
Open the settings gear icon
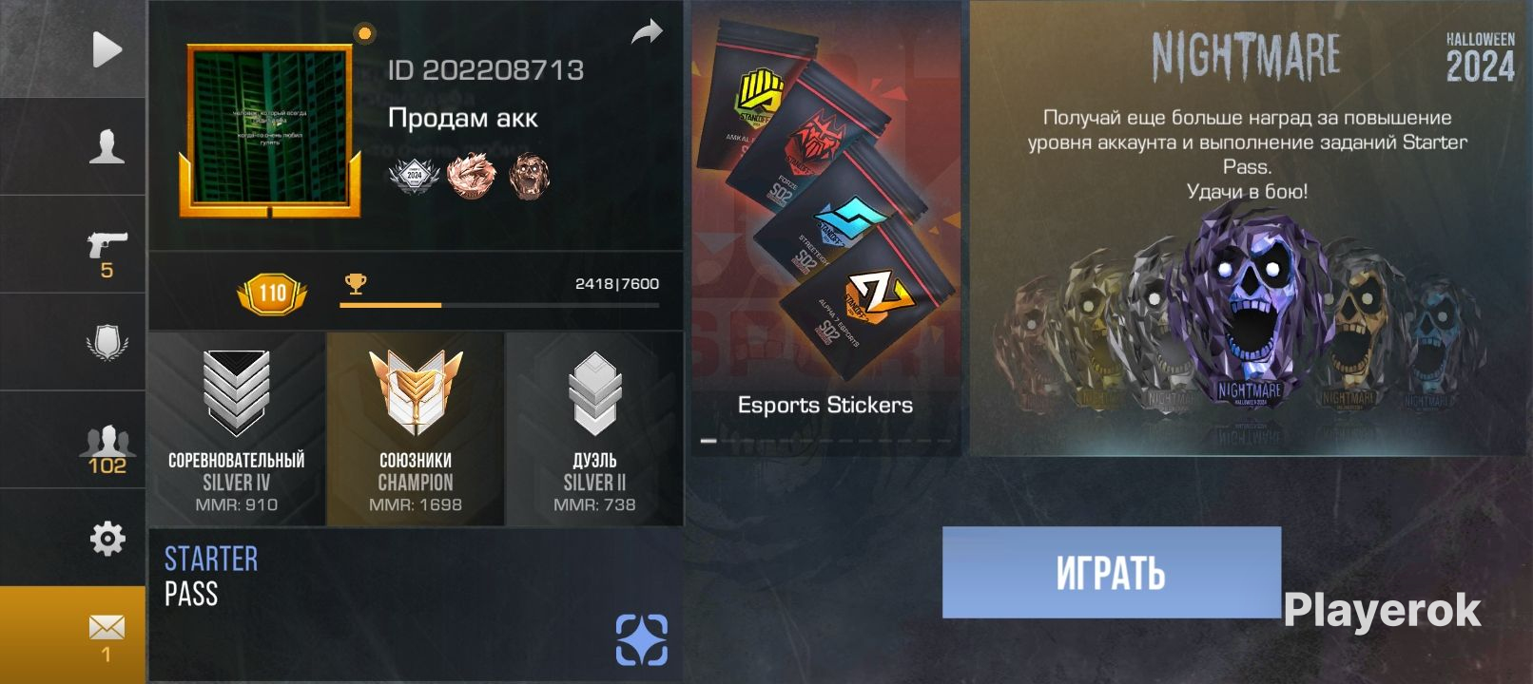point(107,539)
